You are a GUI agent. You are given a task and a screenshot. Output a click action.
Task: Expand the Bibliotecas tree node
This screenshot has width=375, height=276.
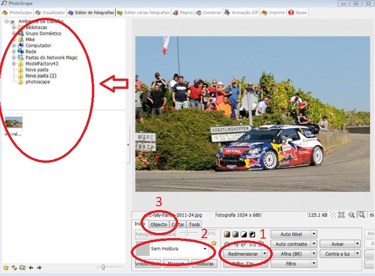click(14, 28)
